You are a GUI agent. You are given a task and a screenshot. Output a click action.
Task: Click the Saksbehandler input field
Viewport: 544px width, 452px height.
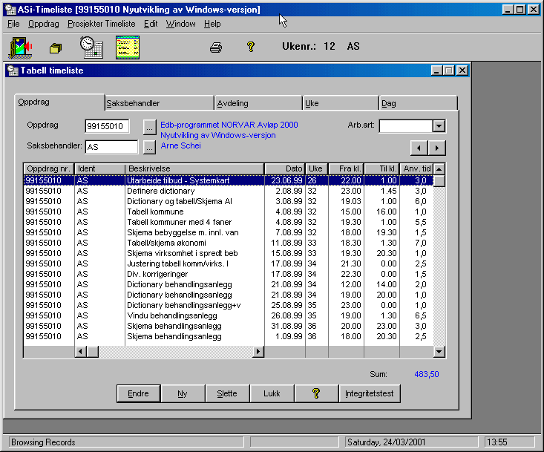(111, 147)
